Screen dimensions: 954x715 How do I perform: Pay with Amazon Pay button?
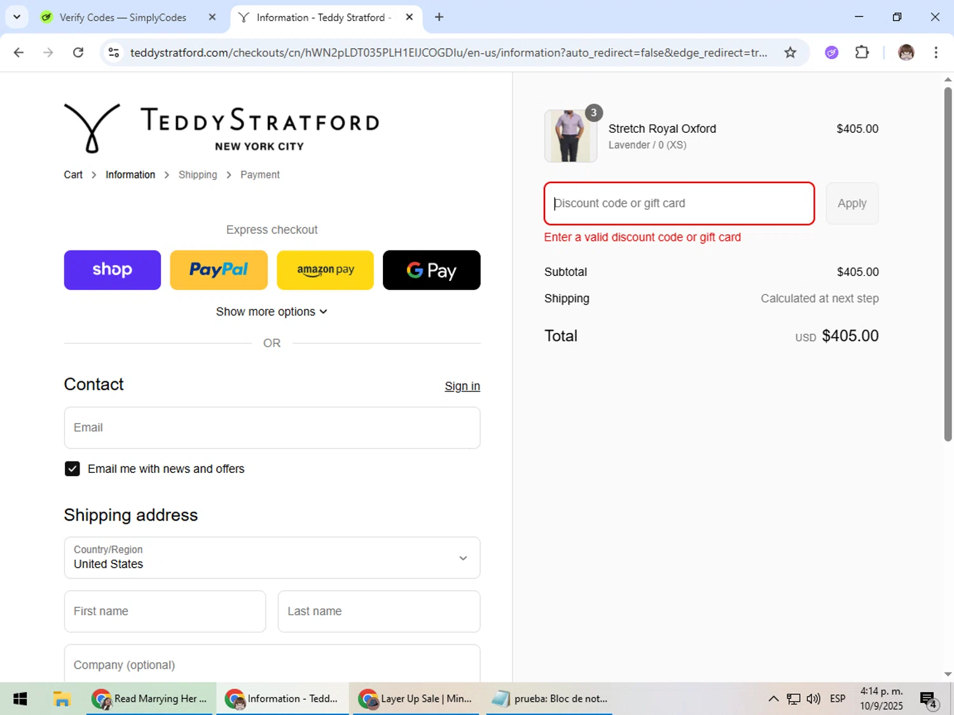point(326,270)
